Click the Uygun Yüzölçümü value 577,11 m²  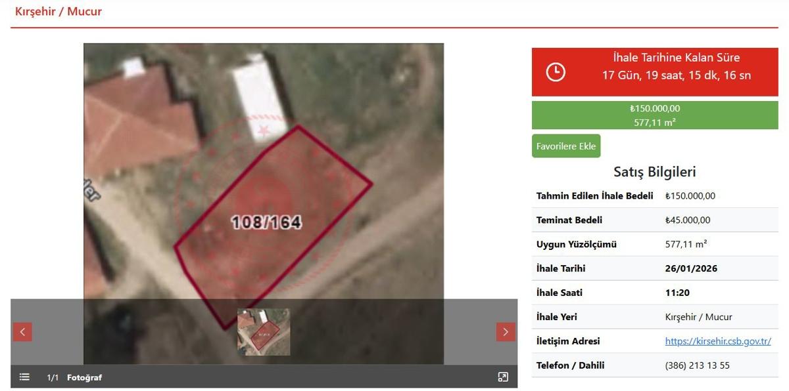686,244
